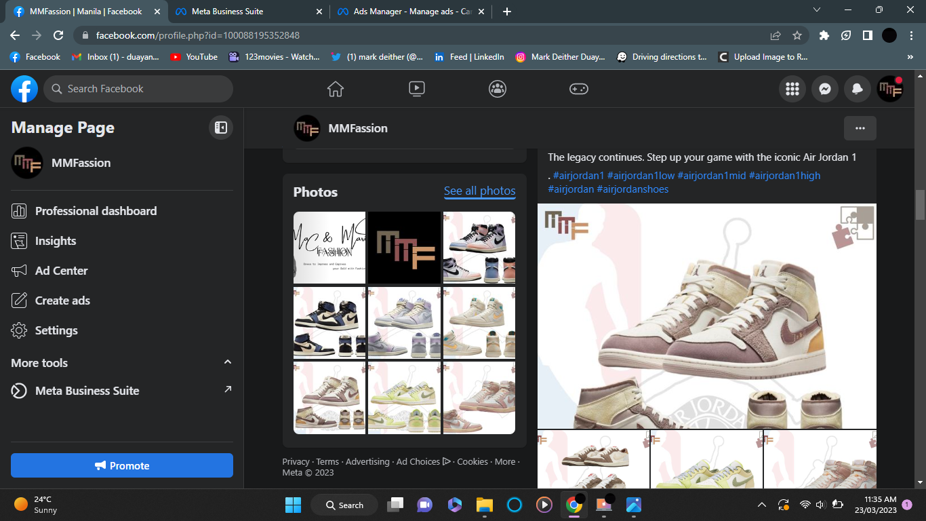
Task: Click the Ad Choices footer link
Action: pos(424,461)
